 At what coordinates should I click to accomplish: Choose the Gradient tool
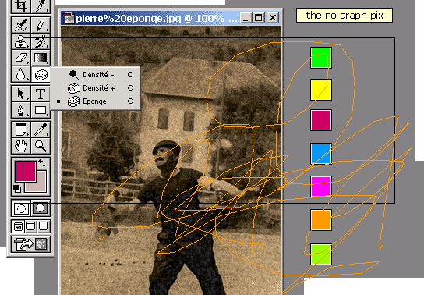coord(41,58)
